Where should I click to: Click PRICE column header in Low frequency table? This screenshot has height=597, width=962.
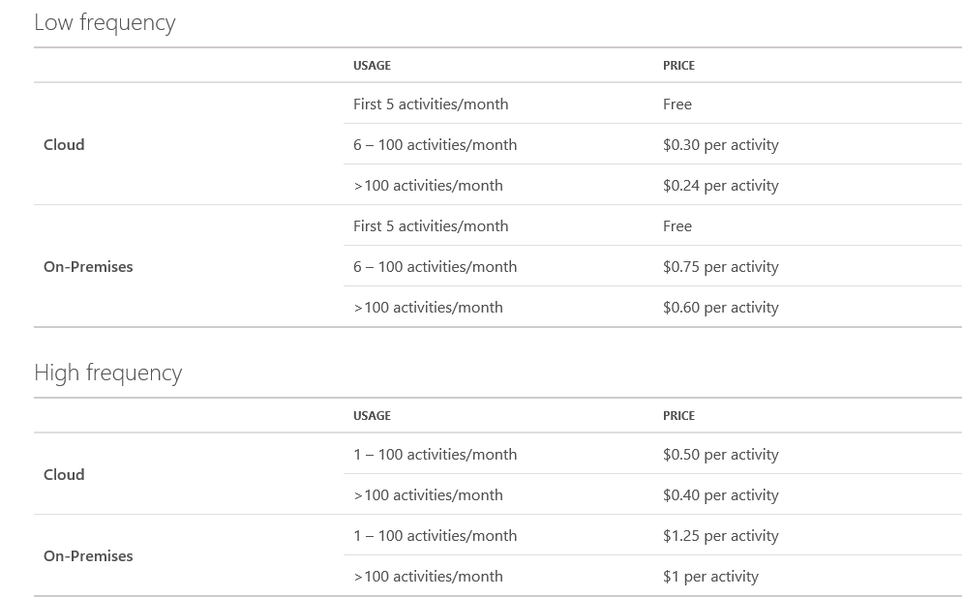[x=678, y=65]
